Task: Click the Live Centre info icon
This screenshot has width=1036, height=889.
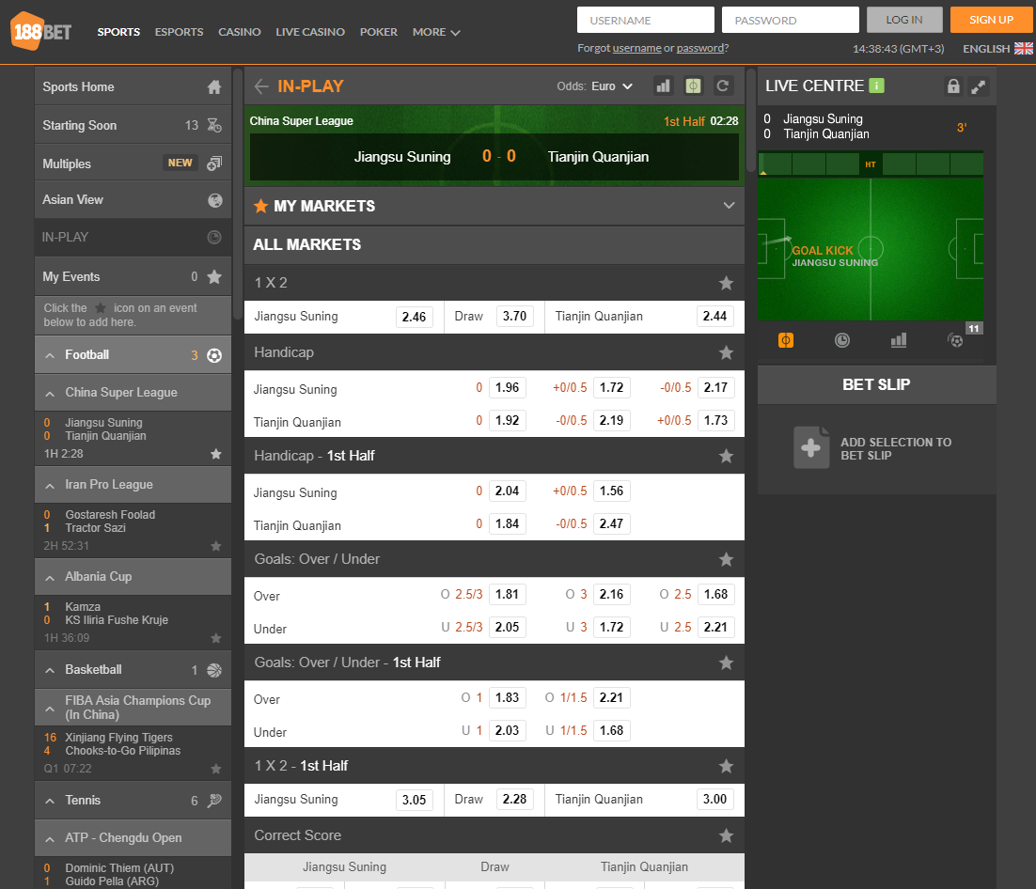Action: pos(877,86)
